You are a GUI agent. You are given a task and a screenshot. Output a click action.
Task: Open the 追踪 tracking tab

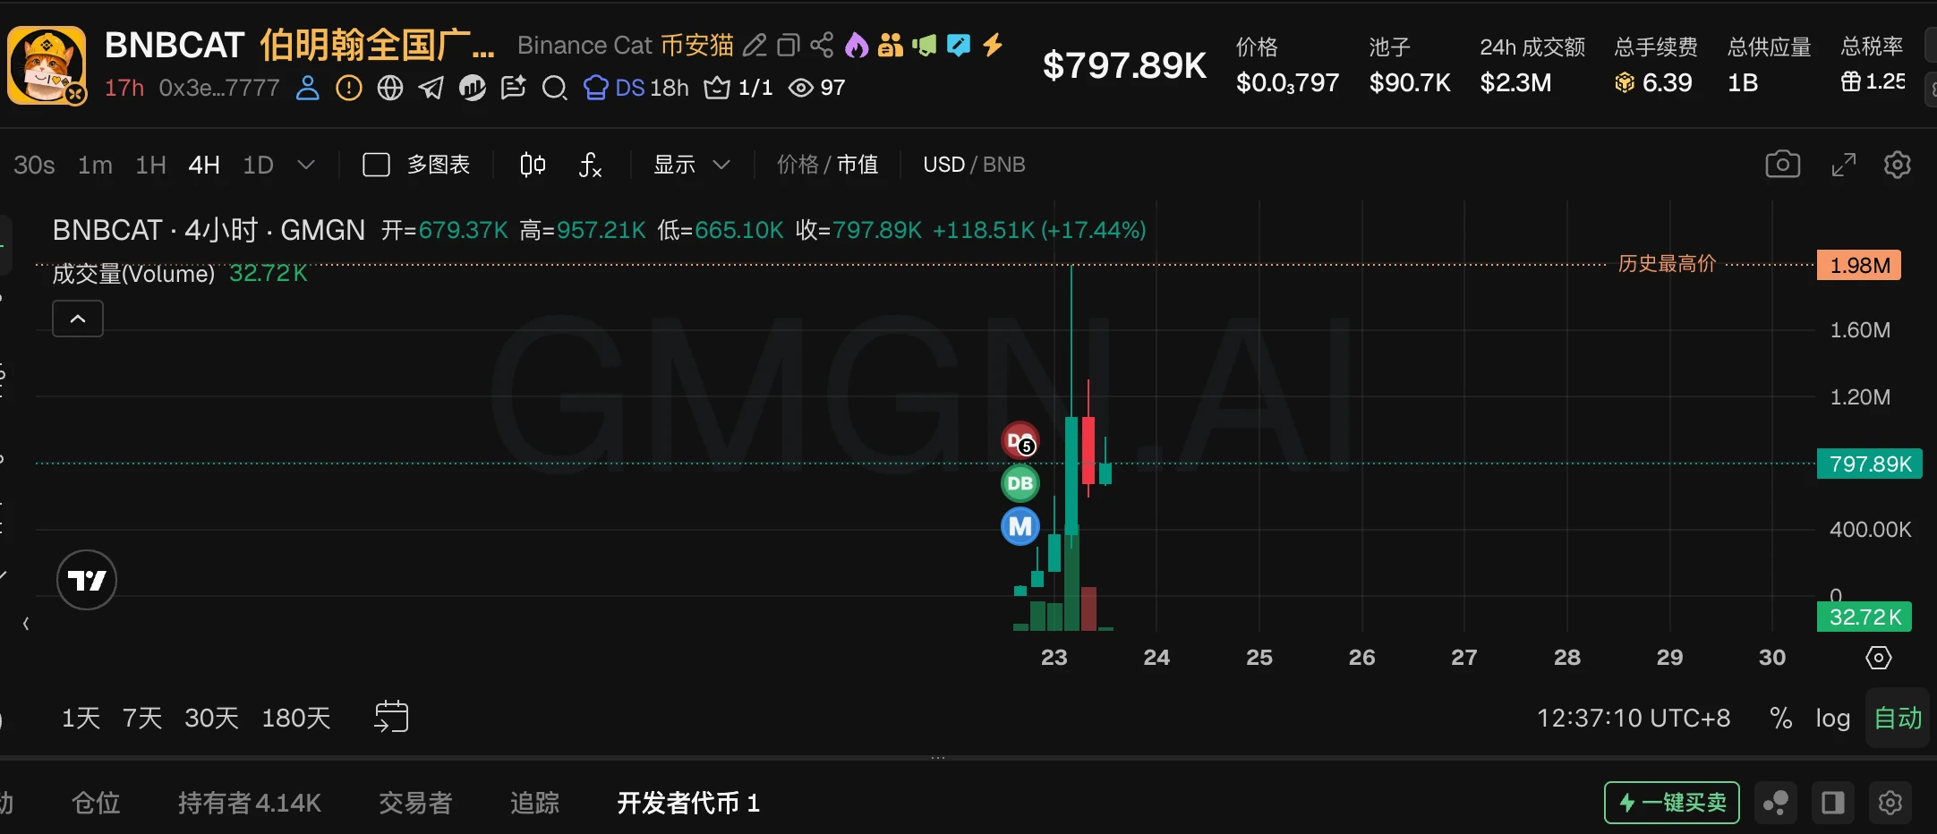coord(534,803)
